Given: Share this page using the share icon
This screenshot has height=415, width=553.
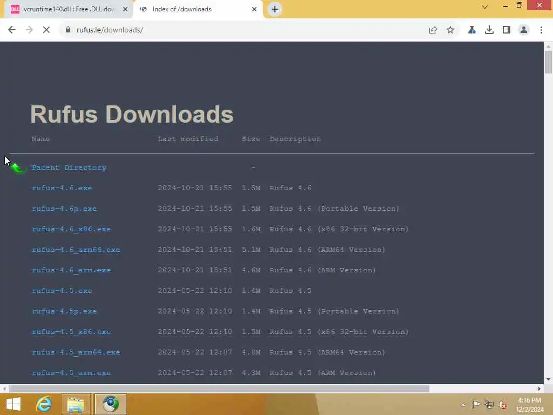Looking at the screenshot, I should (433, 30).
